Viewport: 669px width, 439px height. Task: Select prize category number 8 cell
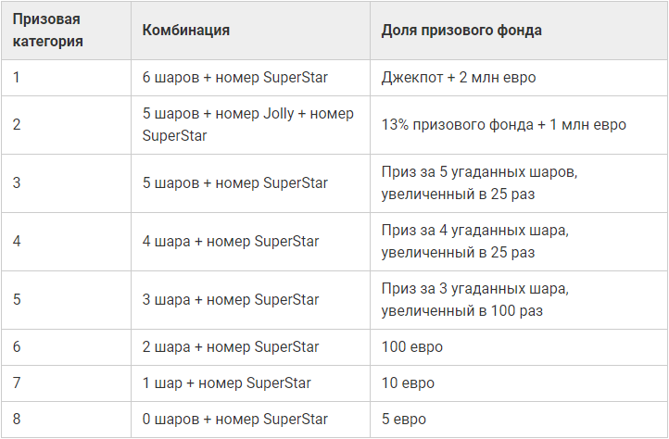(18, 419)
